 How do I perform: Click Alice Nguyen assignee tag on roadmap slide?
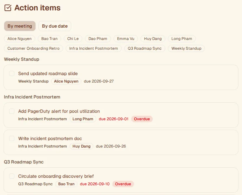tap(66, 81)
